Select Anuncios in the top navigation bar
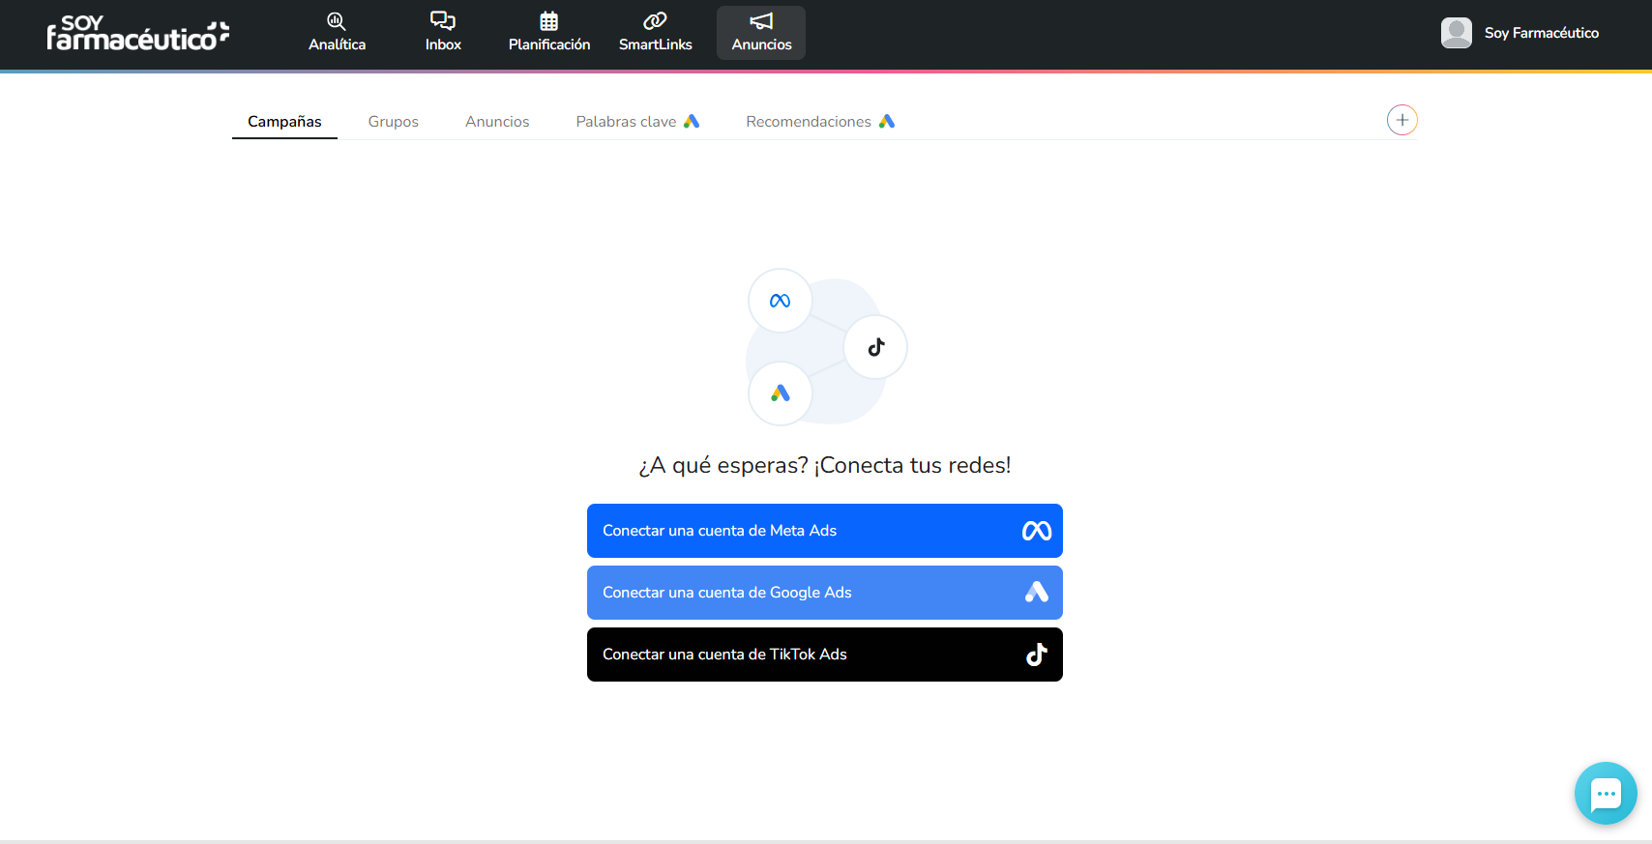 (x=761, y=33)
